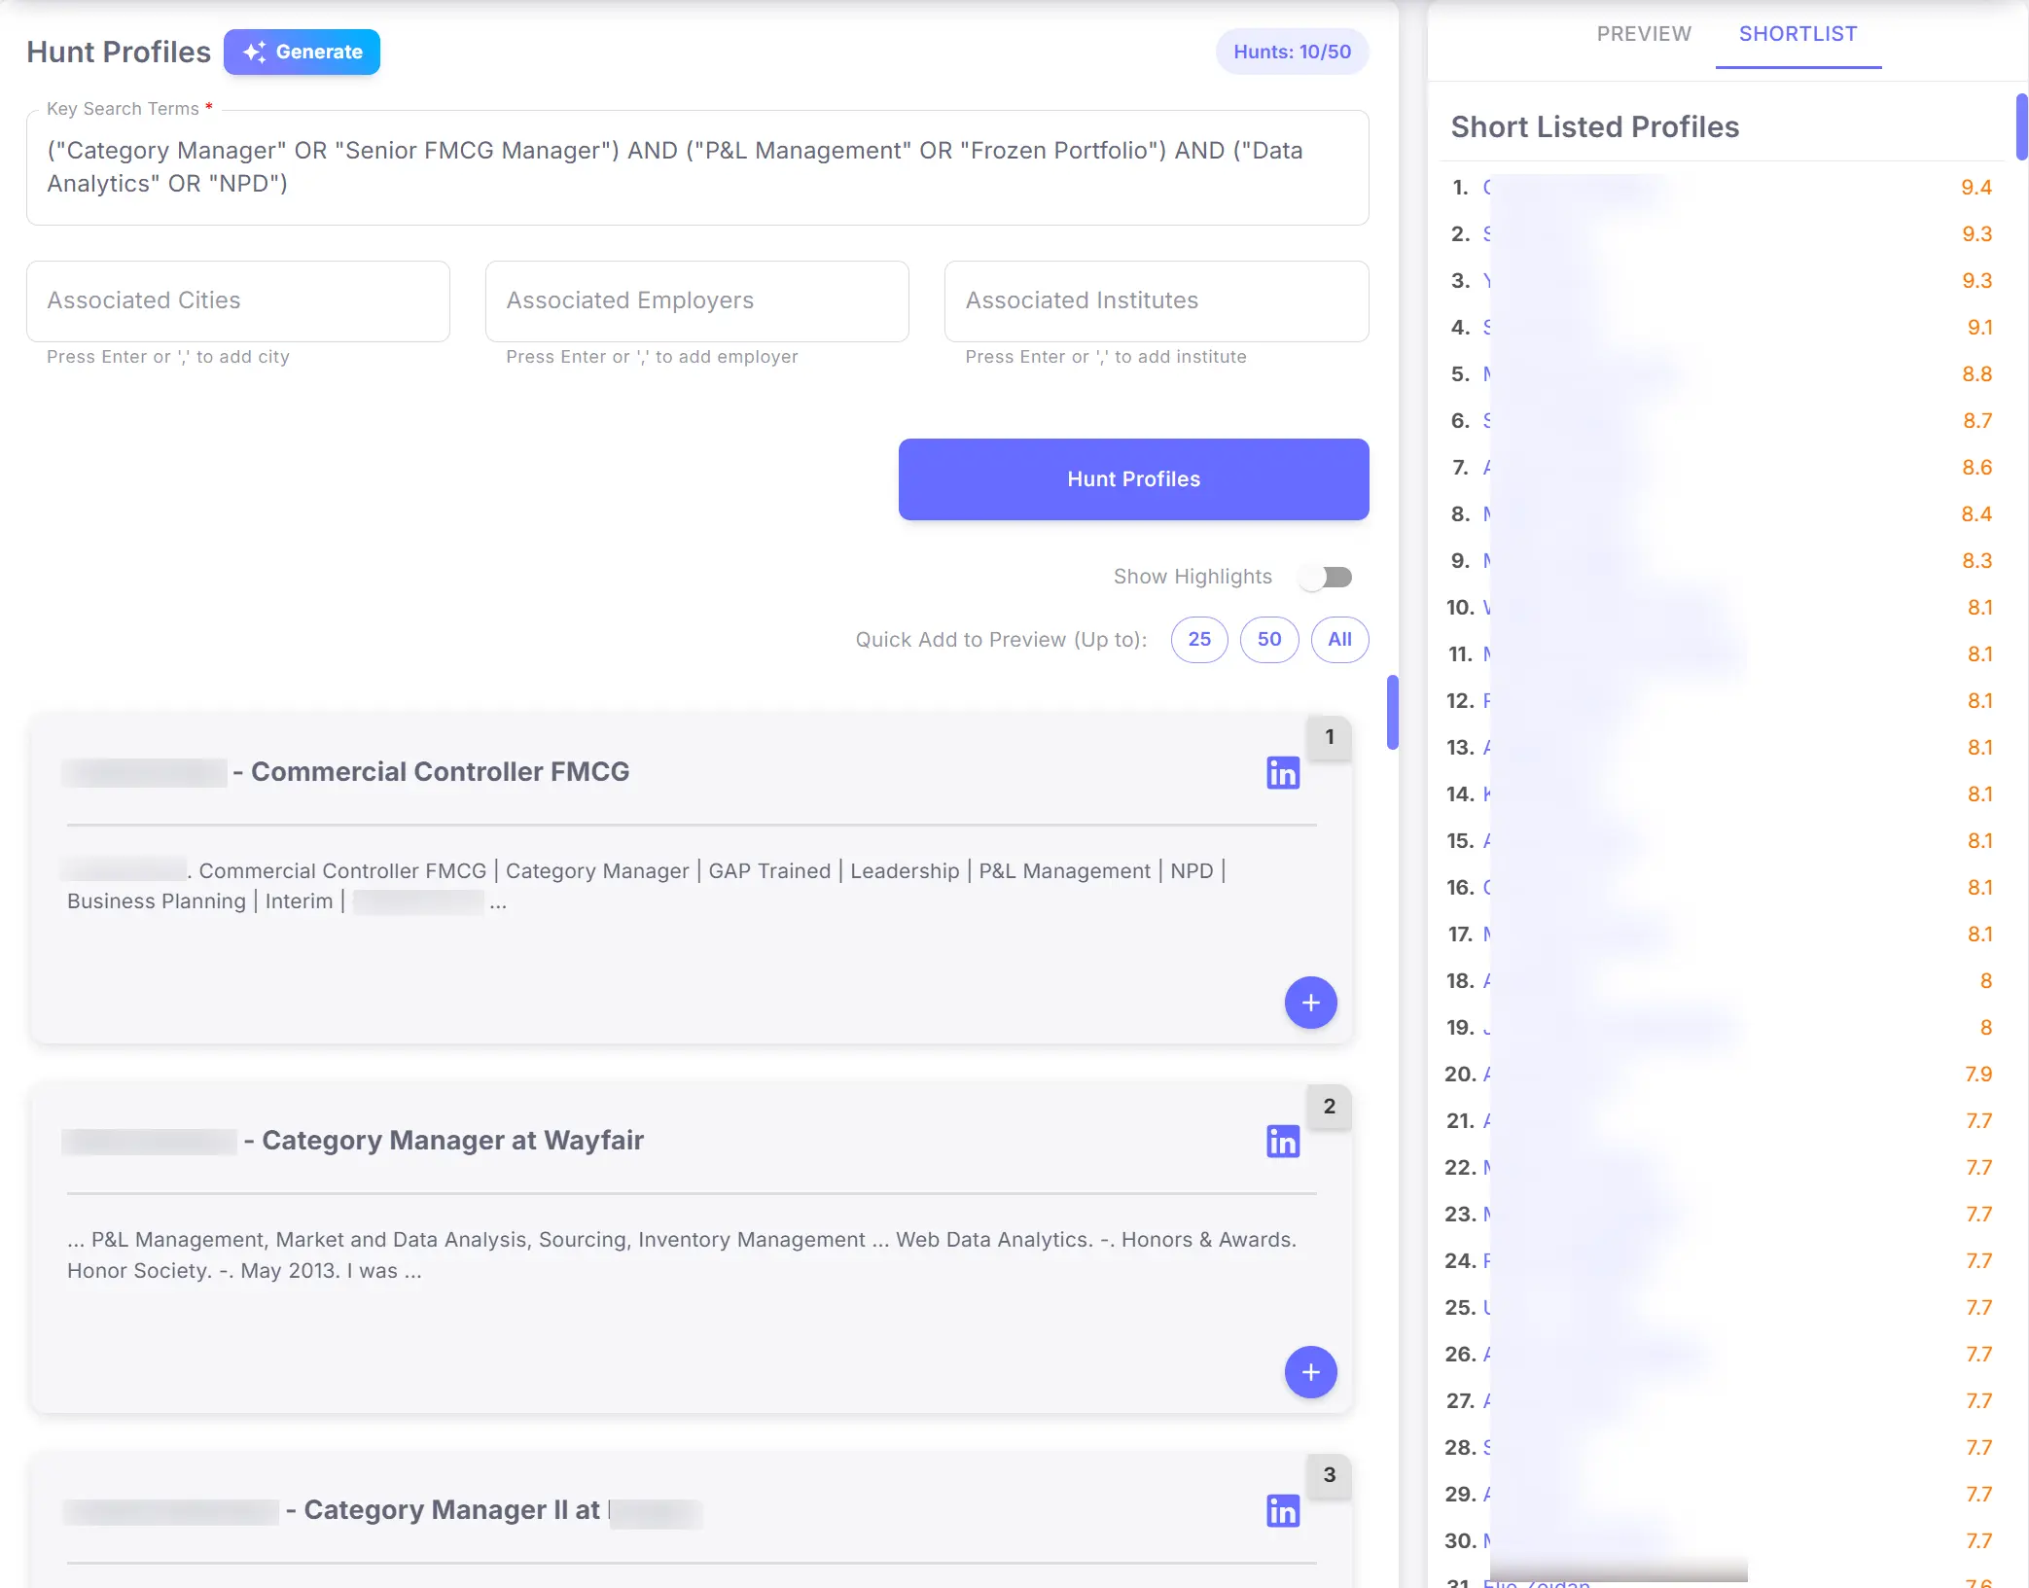This screenshot has height=1588, width=2029.
Task: Add Commercial Controller FMCG via plus button
Action: [x=1310, y=1003]
